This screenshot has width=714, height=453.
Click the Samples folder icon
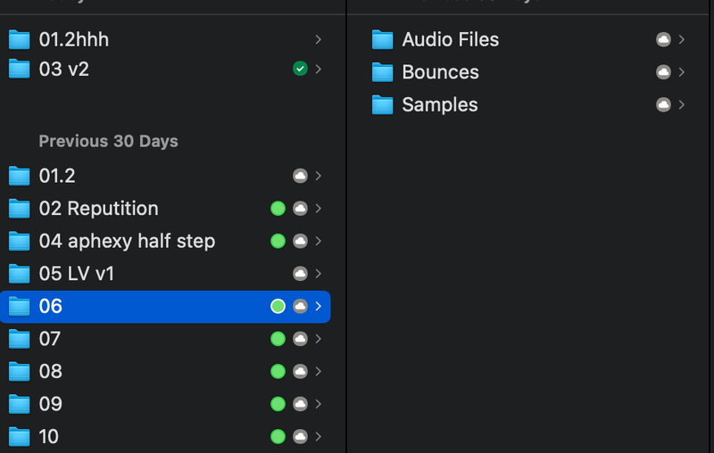[382, 105]
